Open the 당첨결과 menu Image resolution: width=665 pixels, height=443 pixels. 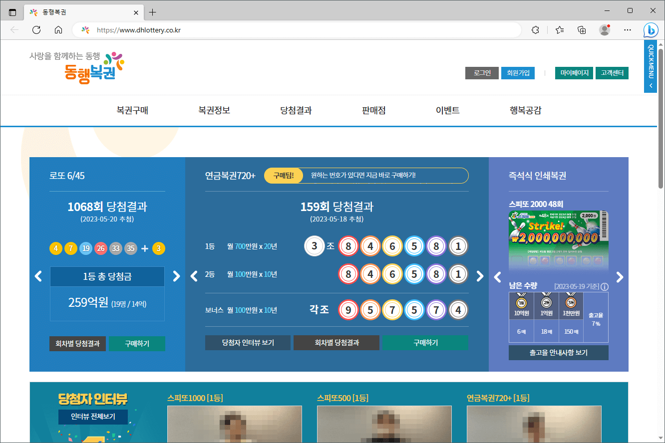pos(296,110)
